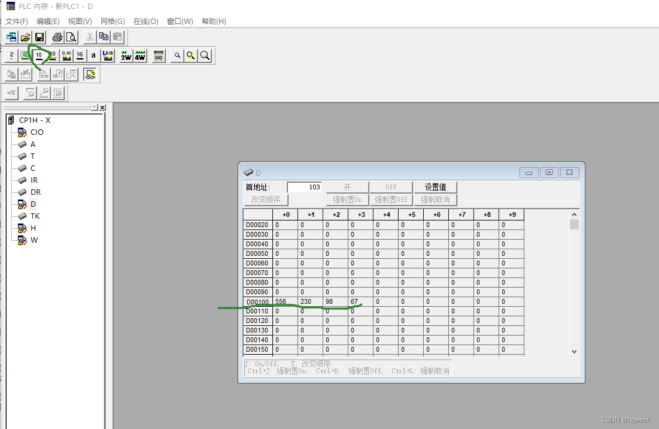
Task: Open the W work memory area
Action: tap(34, 240)
